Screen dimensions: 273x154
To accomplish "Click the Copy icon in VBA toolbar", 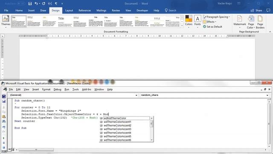I will click(x=4, y=112).
